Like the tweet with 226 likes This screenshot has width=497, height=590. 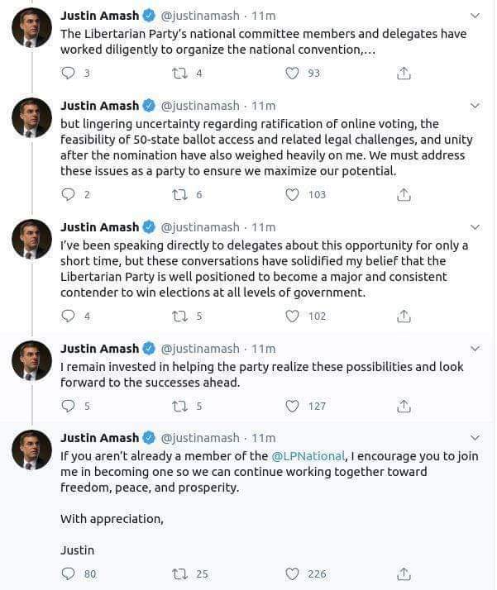[x=292, y=573]
